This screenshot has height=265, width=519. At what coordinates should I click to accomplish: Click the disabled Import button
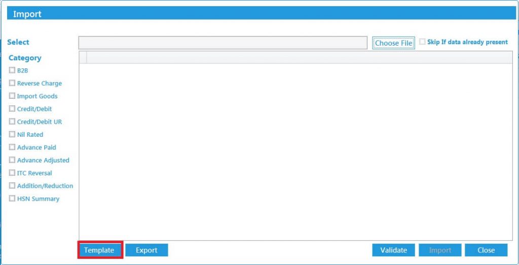click(x=440, y=250)
